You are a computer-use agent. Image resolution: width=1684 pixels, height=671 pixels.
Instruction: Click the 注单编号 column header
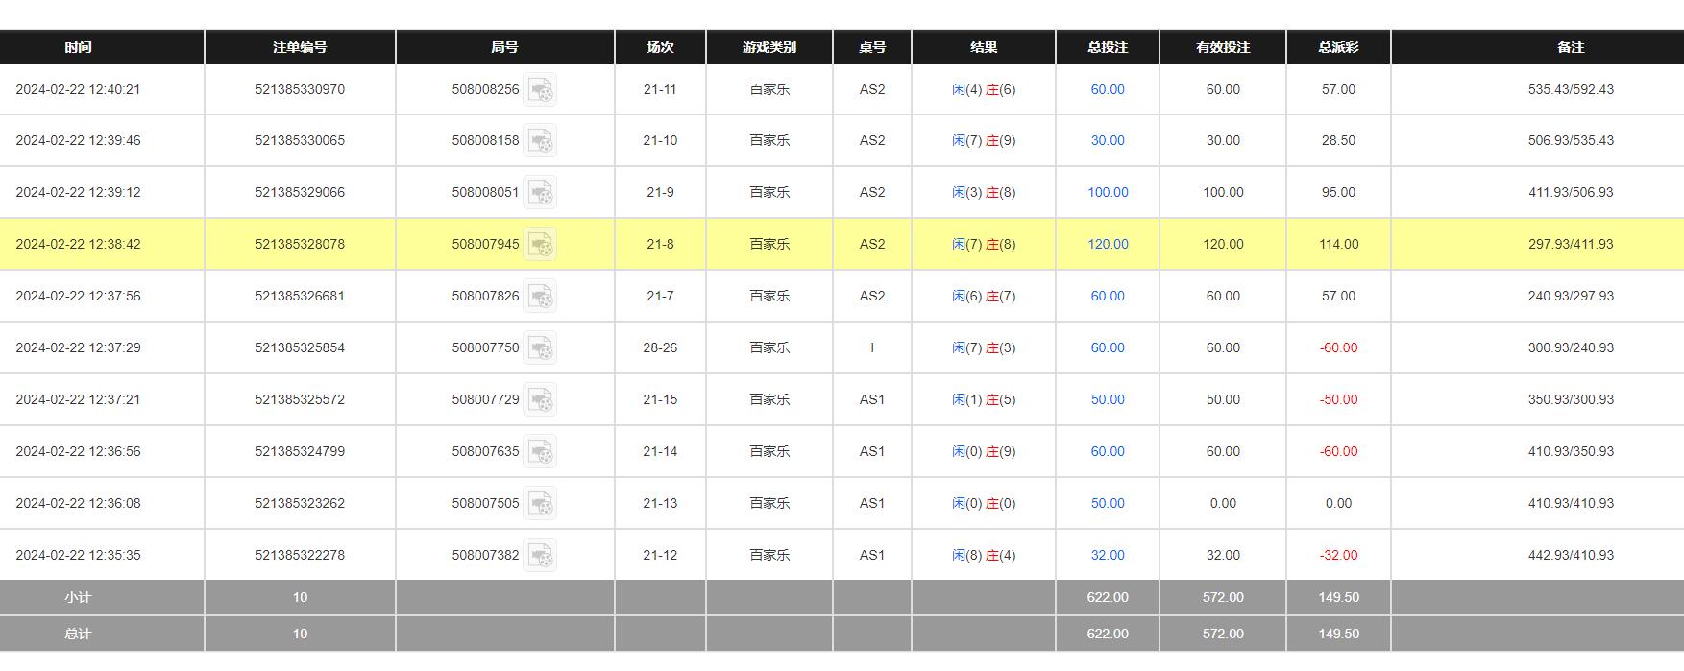(x=300, y=47)
